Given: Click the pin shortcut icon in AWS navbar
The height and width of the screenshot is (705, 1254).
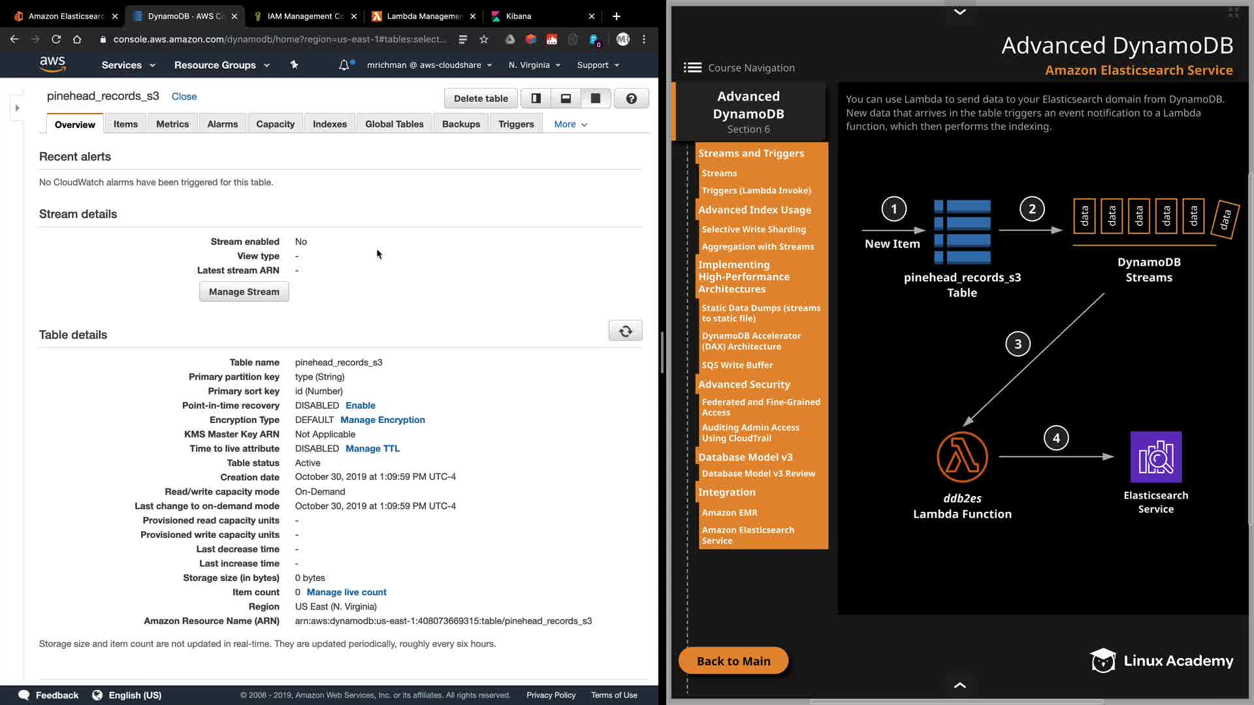Looking at the screenshot, I should click(294, 65).
